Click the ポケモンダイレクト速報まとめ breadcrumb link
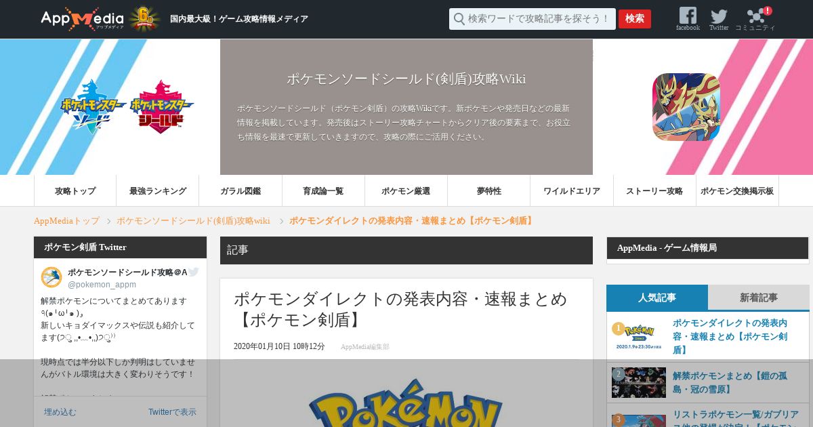Screen dimensions: 813x427 [x=412, y=221]
